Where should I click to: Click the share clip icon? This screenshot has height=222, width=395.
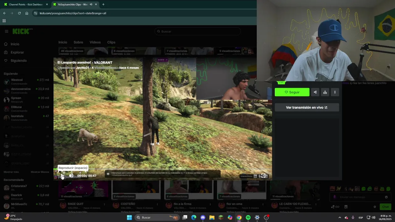(x=315, y=92)
